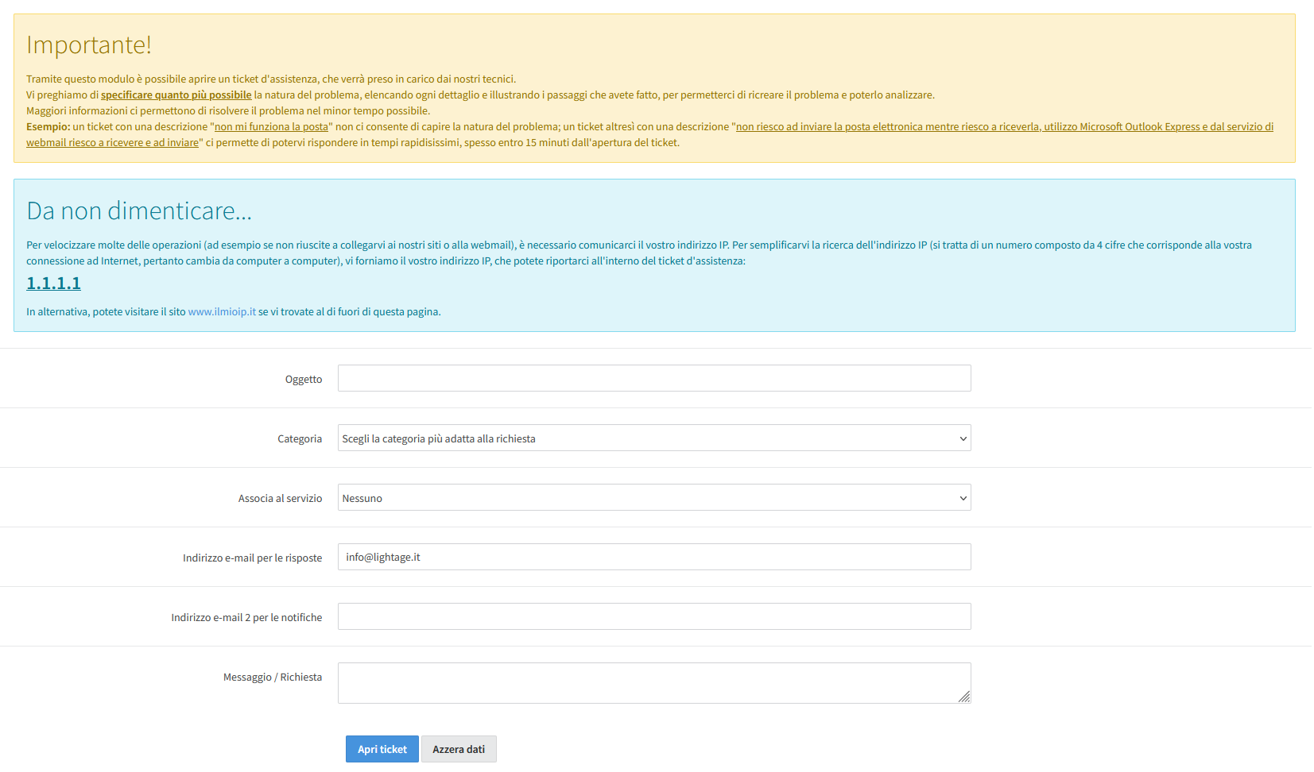Click the Categoria field label
The width and height of the screenshot is (1314, 772).
point(300,439)
